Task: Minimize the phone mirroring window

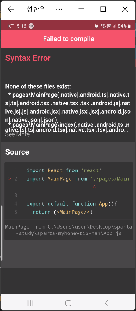Action: coord(81,9)
